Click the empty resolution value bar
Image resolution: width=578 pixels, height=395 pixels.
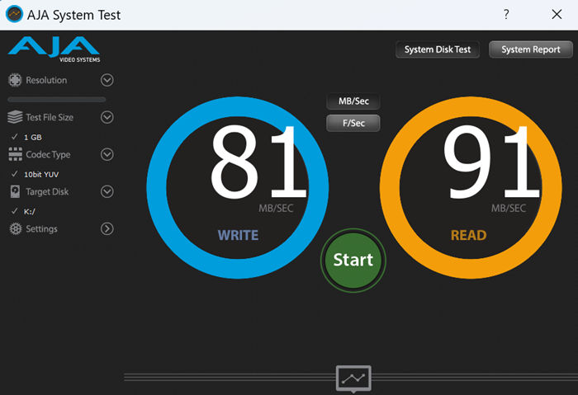click(57, 100)
